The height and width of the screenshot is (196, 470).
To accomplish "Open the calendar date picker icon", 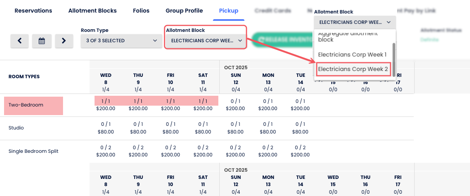I will [x=42, y=41].
